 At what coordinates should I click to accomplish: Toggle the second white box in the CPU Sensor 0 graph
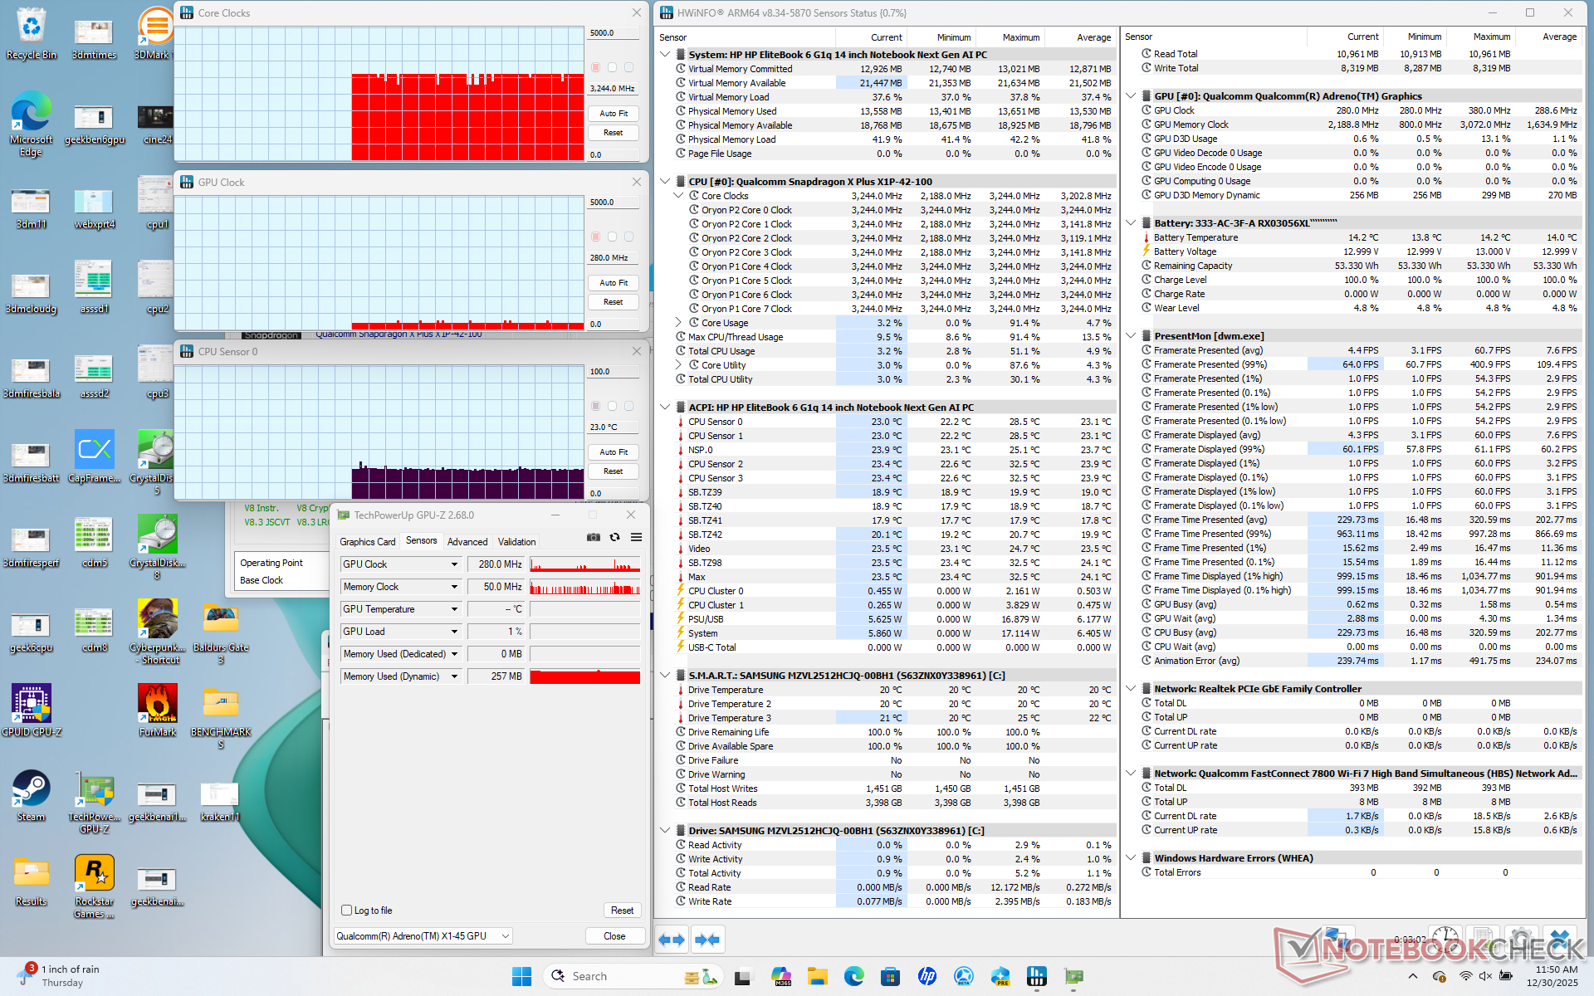coord(628,406)
